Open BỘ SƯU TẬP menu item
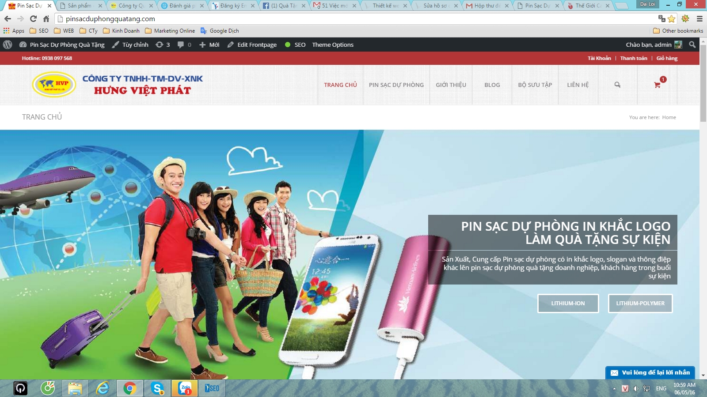The height and width of the screenshot is (397, 707). (535, 85)
